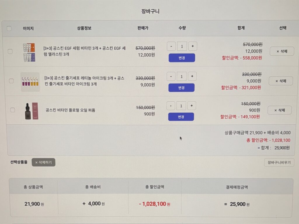Check the EGF serum set item checkbox
Screen dimensions: 299x224
[x=10, y=51]
